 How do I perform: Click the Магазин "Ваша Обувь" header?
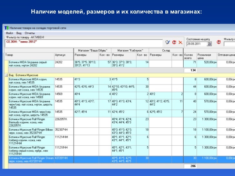pyautogui.click(x=92, y=50)
